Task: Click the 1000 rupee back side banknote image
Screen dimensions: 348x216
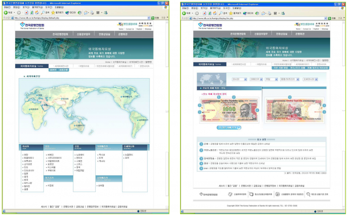Action: pos(294,111)
